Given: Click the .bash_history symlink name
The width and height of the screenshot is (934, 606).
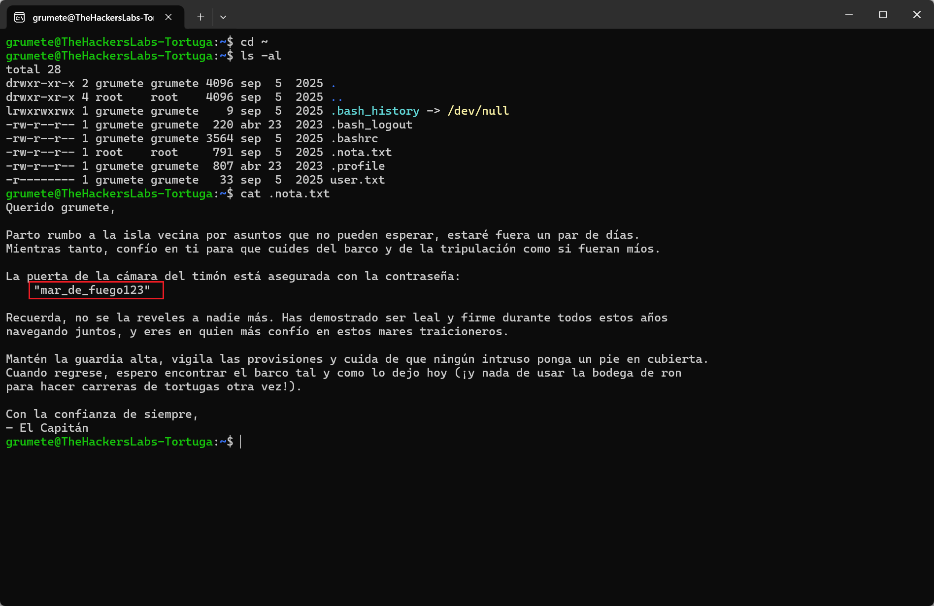Looking at the screenshot, I should pos(378,111).
